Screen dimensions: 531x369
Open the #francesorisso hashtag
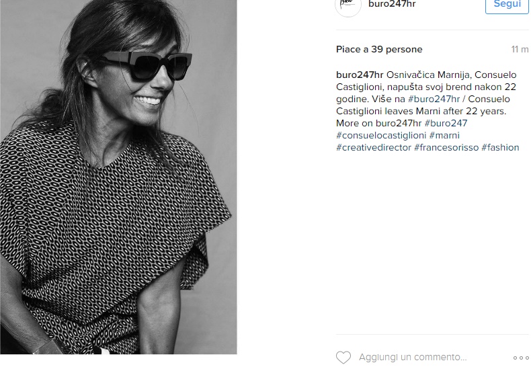click(446, 148)
